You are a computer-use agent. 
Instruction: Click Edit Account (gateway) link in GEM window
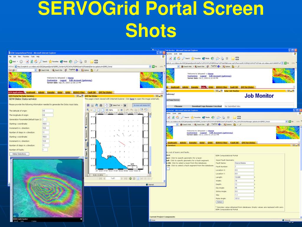[x=81, y=80]
